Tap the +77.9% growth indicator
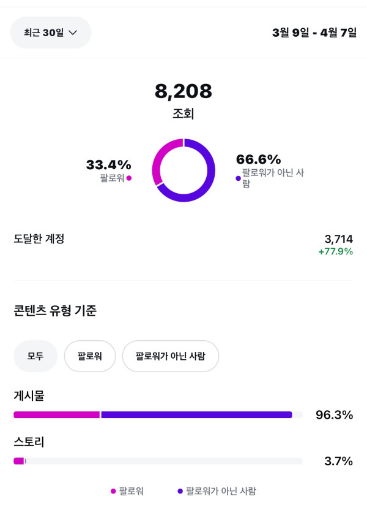The width and height of the screenshot is (367, 518). coord(335,251)
